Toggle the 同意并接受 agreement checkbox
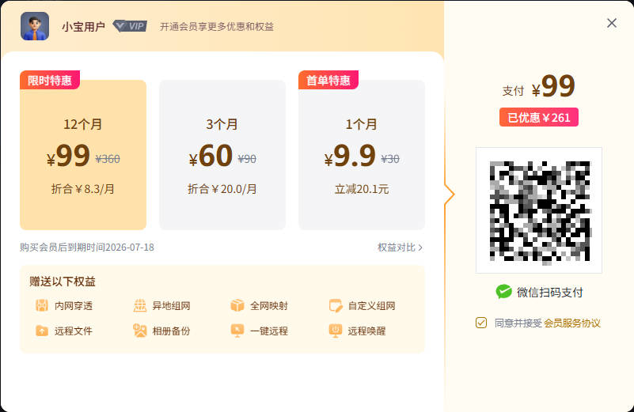 pyautogui.click(x=481, y=323)
